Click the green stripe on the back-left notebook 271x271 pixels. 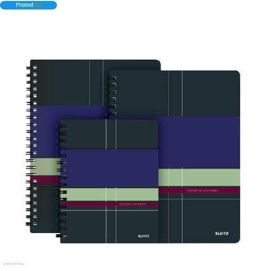[x=45, y=167]
